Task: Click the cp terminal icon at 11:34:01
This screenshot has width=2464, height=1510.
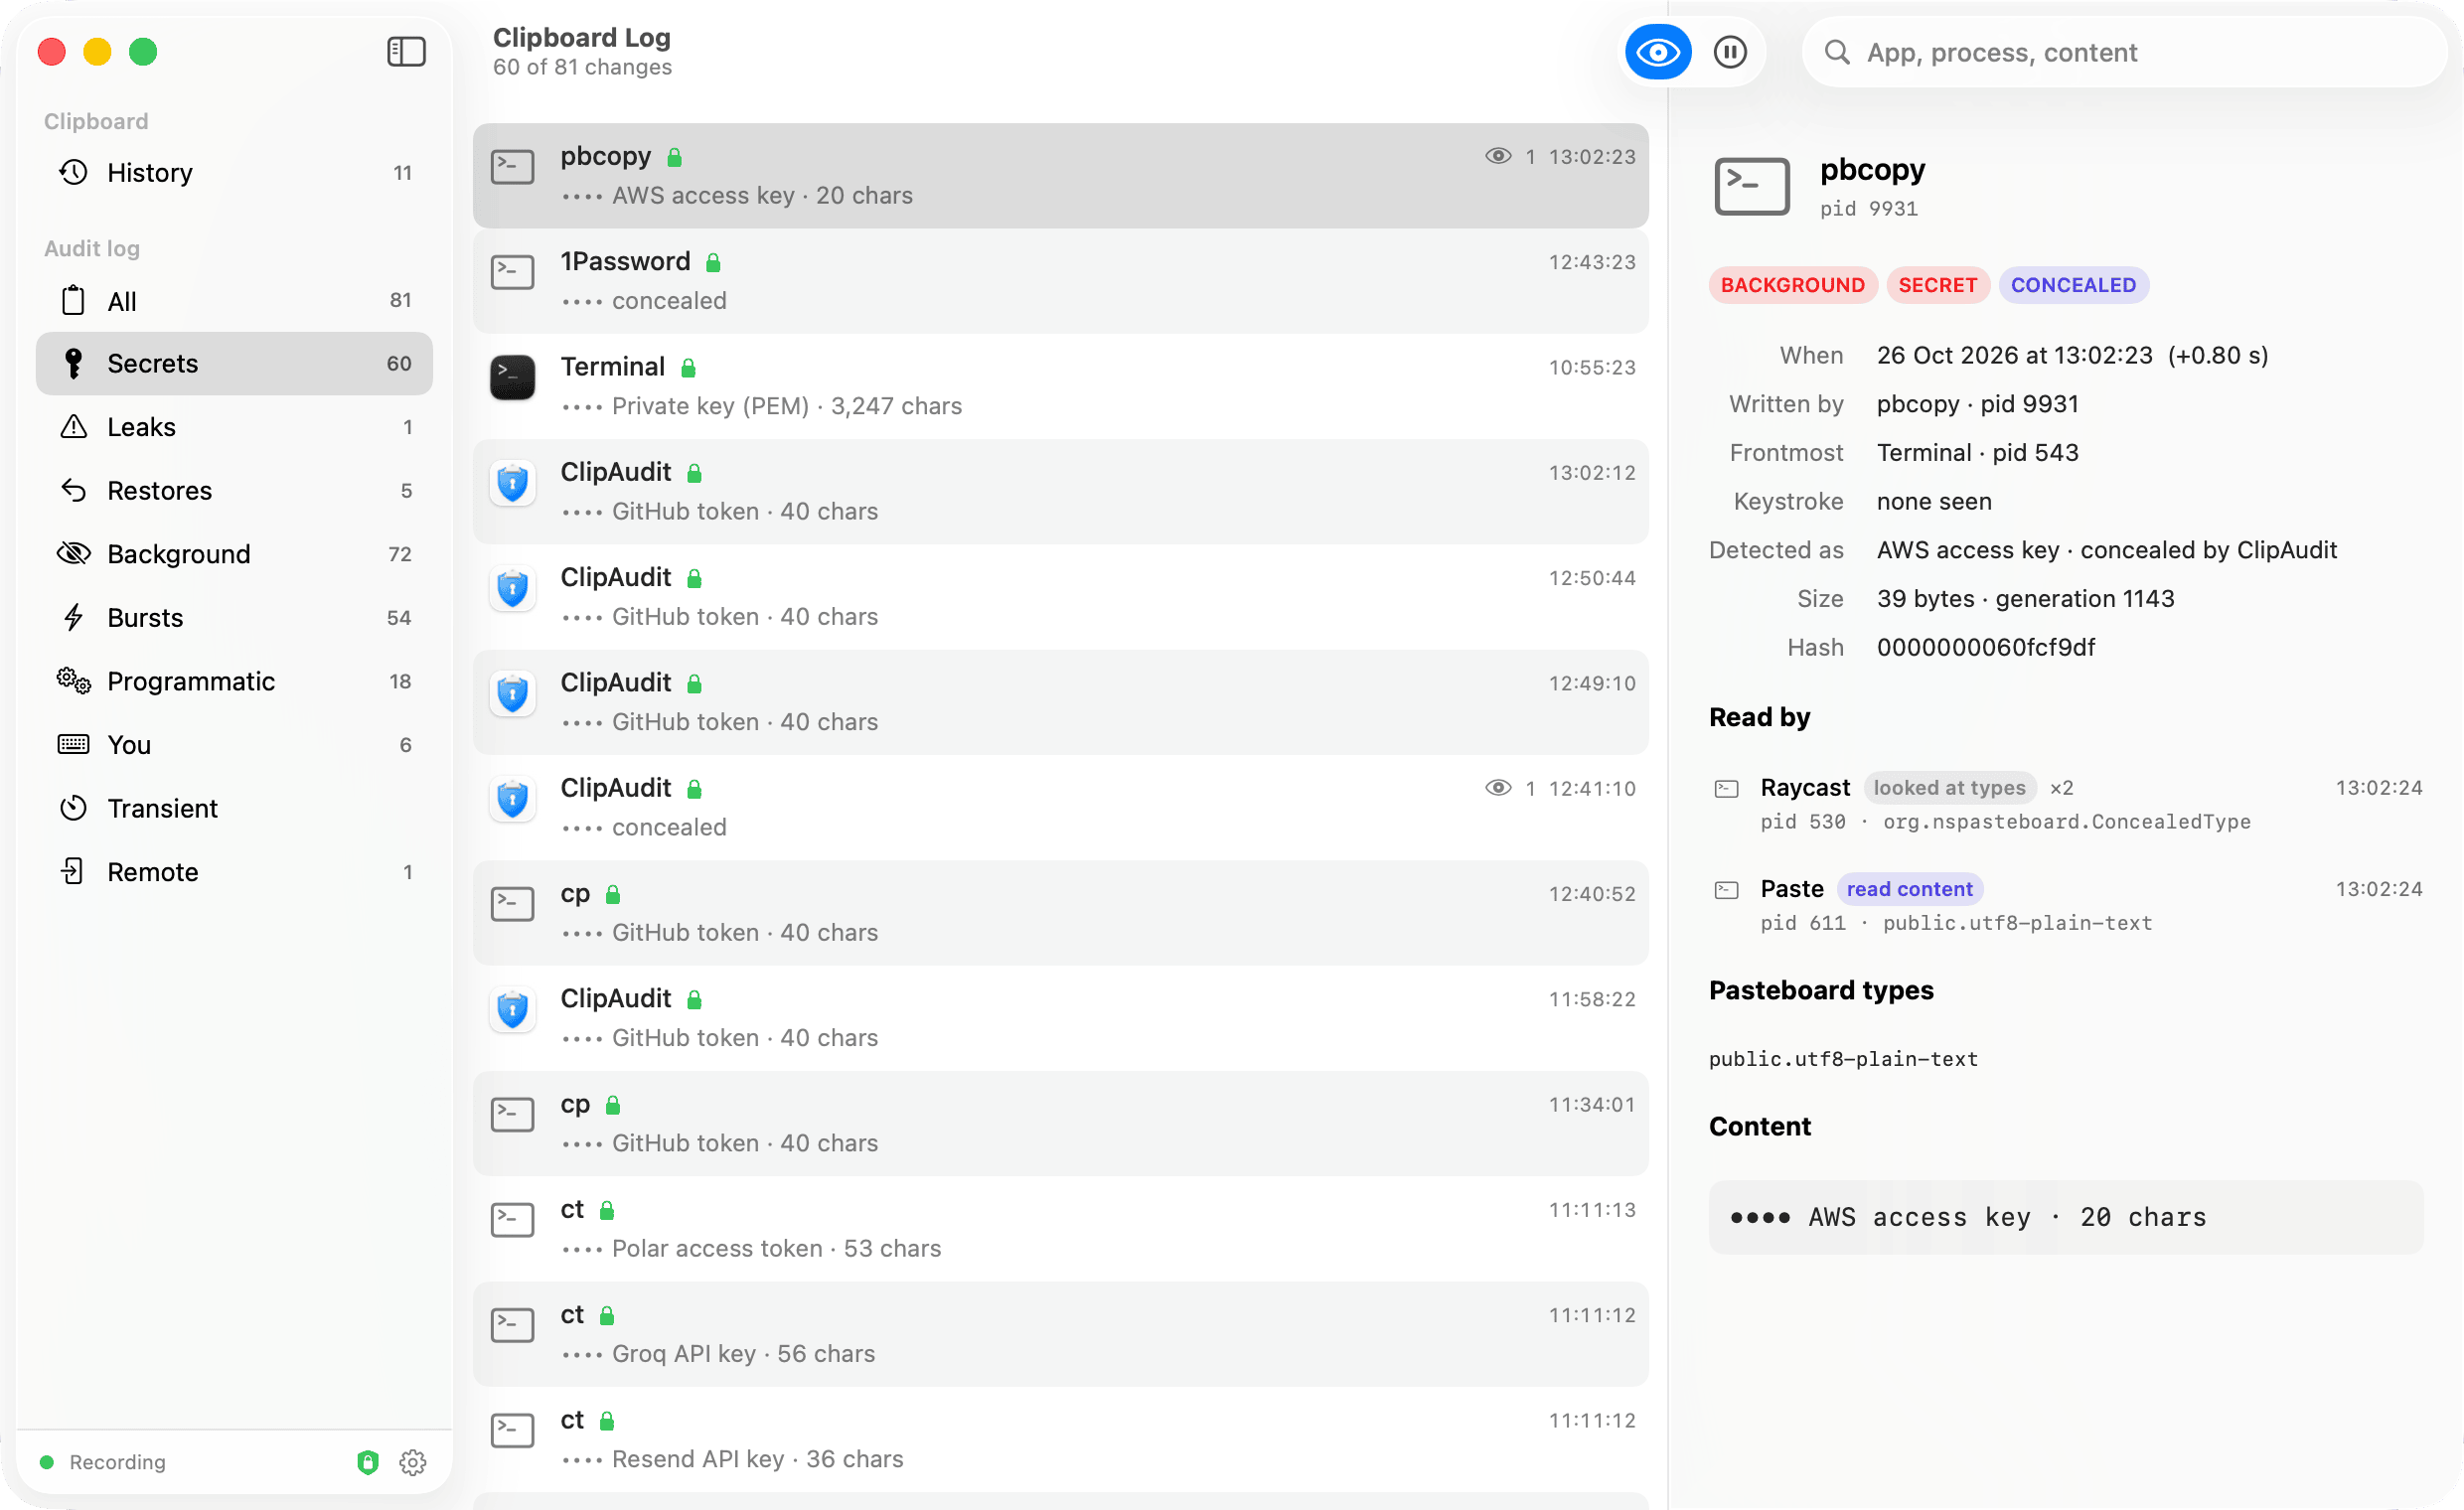Action: (x=512, y=1114)
